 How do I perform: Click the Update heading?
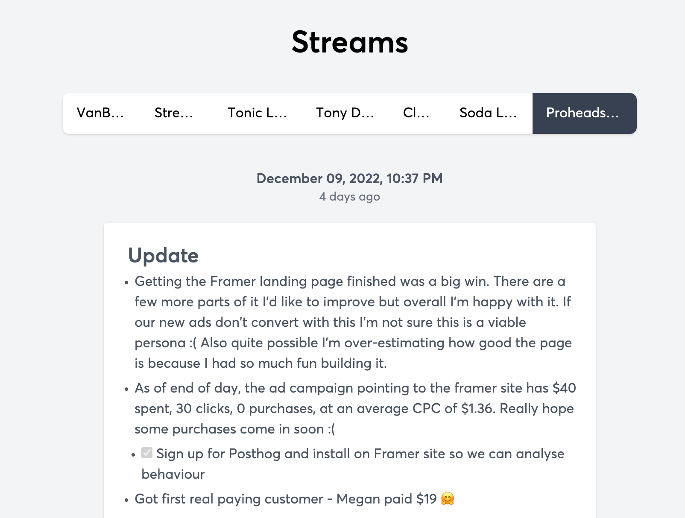click(163, 256)
